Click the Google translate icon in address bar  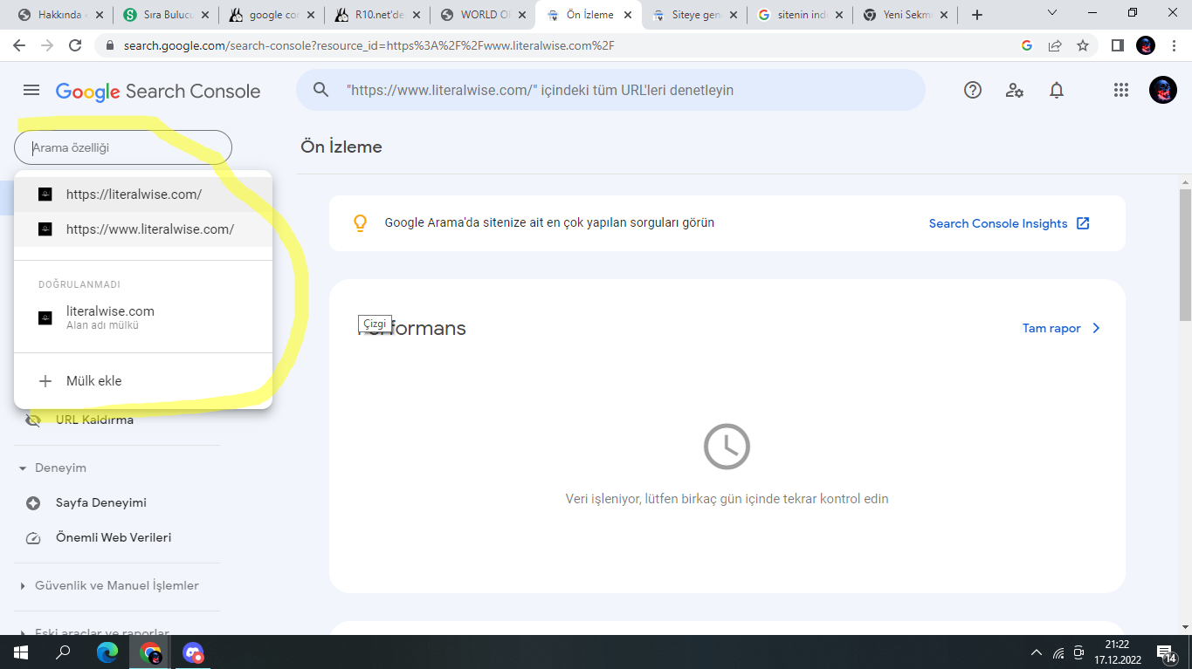[x=1027, y=45]
